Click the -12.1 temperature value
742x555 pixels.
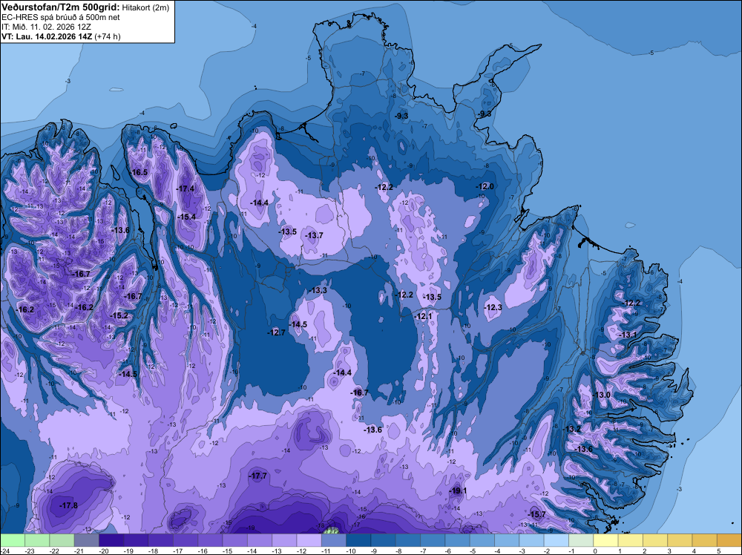pyautogui.click(x=424, y=317)
